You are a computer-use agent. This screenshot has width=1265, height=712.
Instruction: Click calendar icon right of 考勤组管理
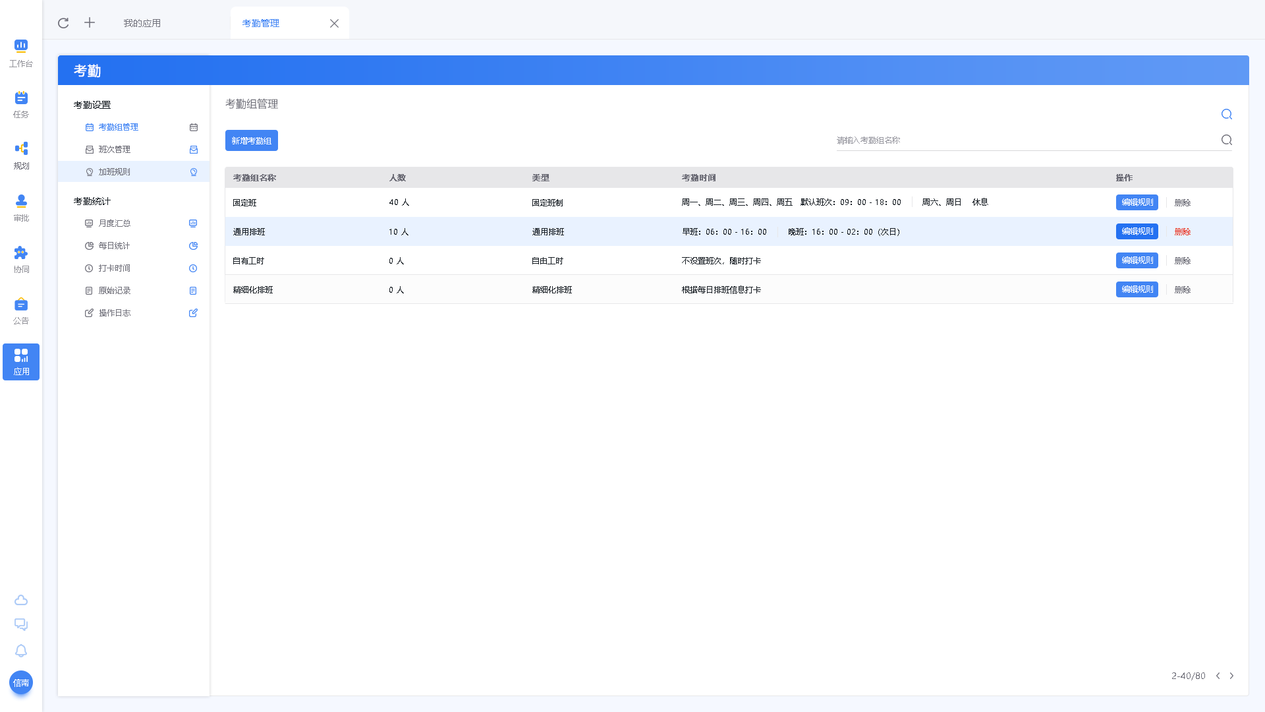point(194,127)
